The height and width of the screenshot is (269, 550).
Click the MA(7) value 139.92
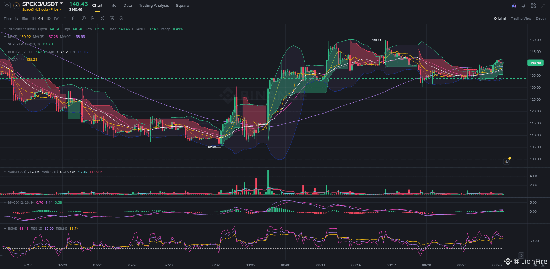25,37
